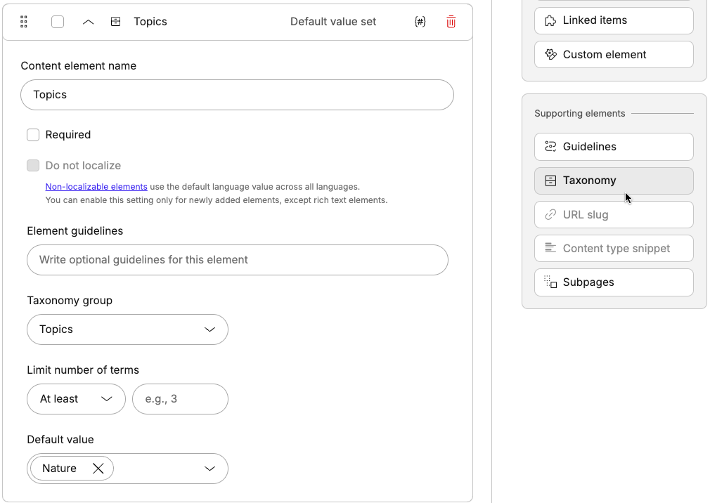Viewport: 710px width, 503px height.
Task: Select the Custom element type
Action: (x=613, y=54)
